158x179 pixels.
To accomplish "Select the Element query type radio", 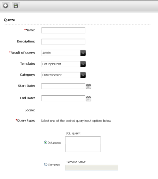I will click(x=46, y=164).
